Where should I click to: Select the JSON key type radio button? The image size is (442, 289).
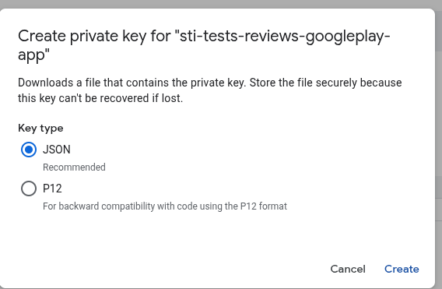coord(29,150)
